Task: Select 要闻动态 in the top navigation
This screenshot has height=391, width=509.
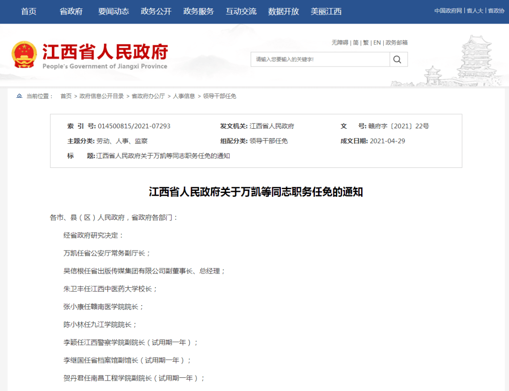Action: [115, 11]
